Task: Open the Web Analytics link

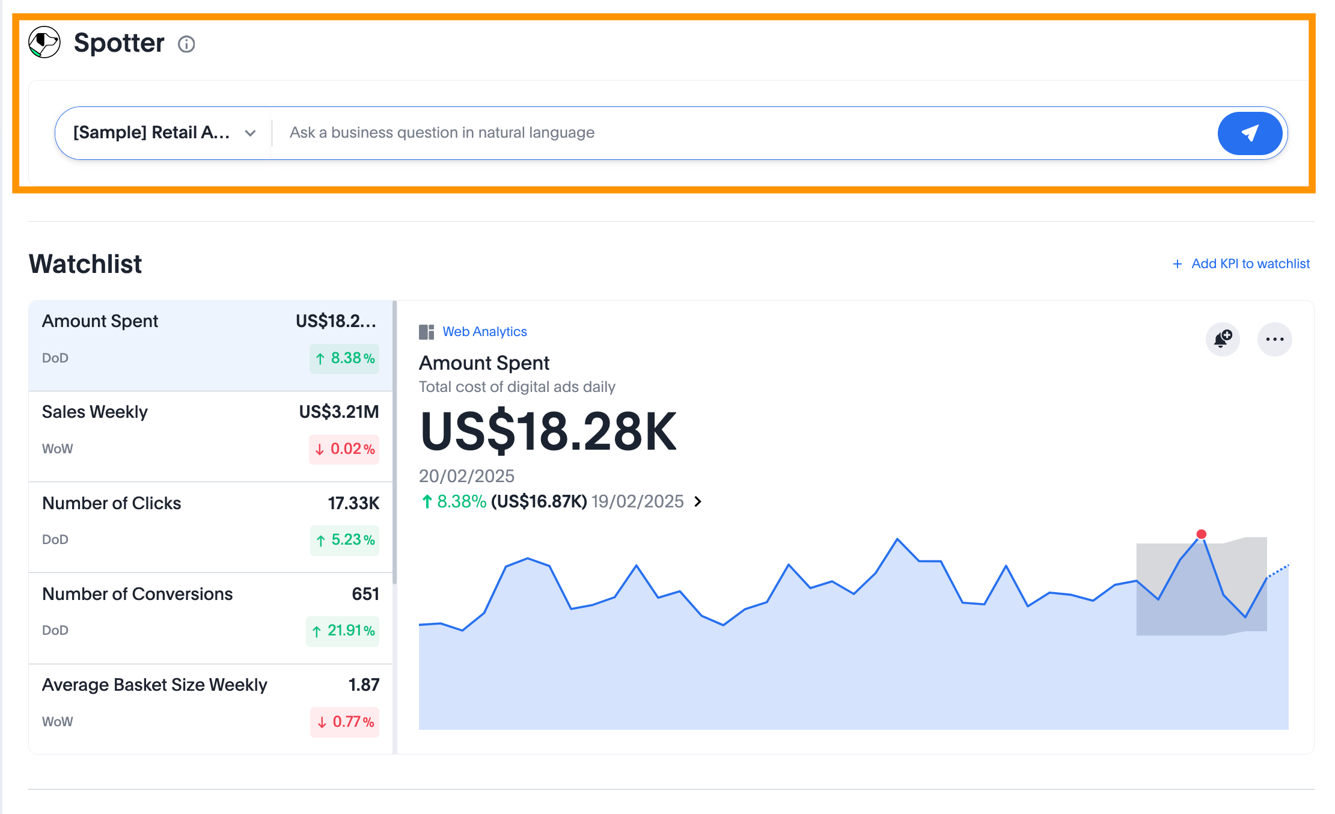Action: [484, 332]
